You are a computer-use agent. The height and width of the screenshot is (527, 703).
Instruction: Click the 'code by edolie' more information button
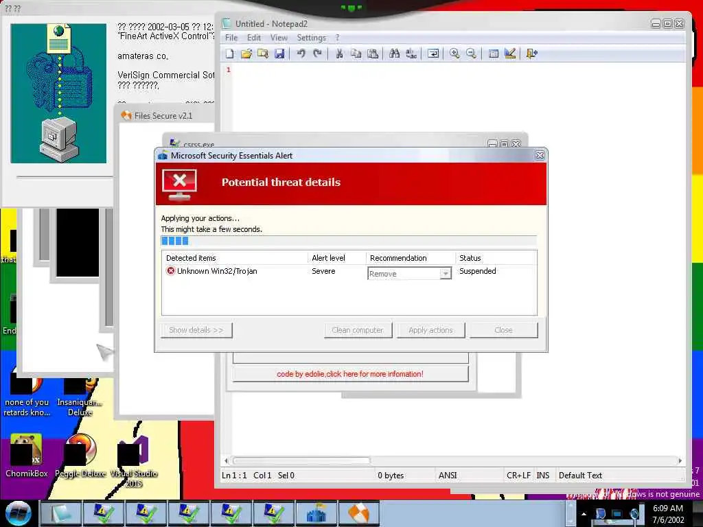(x=350, y=374)
